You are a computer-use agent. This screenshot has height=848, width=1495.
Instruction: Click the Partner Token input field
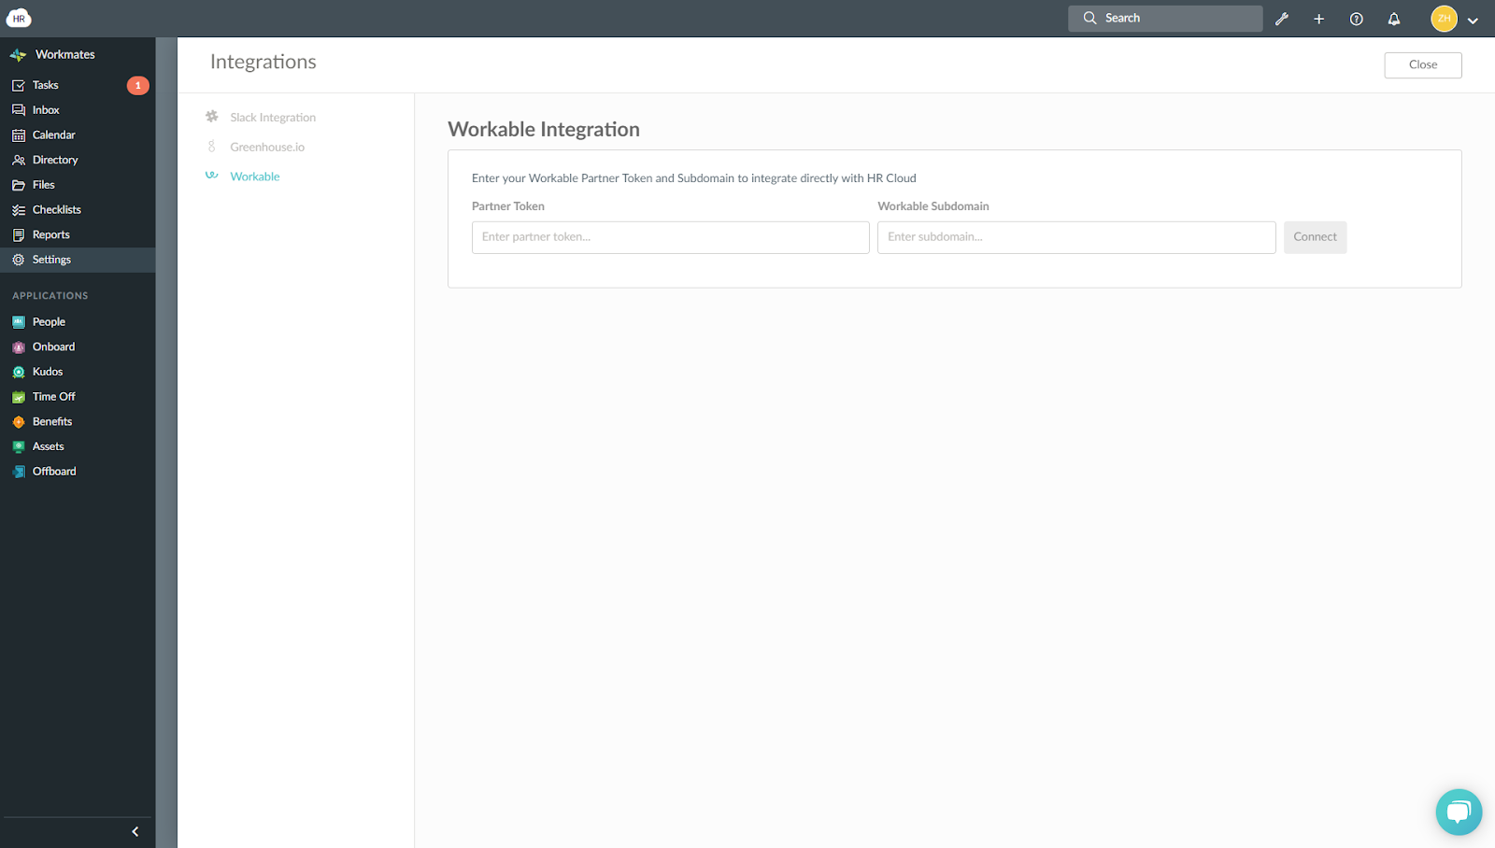coord(670,237)
